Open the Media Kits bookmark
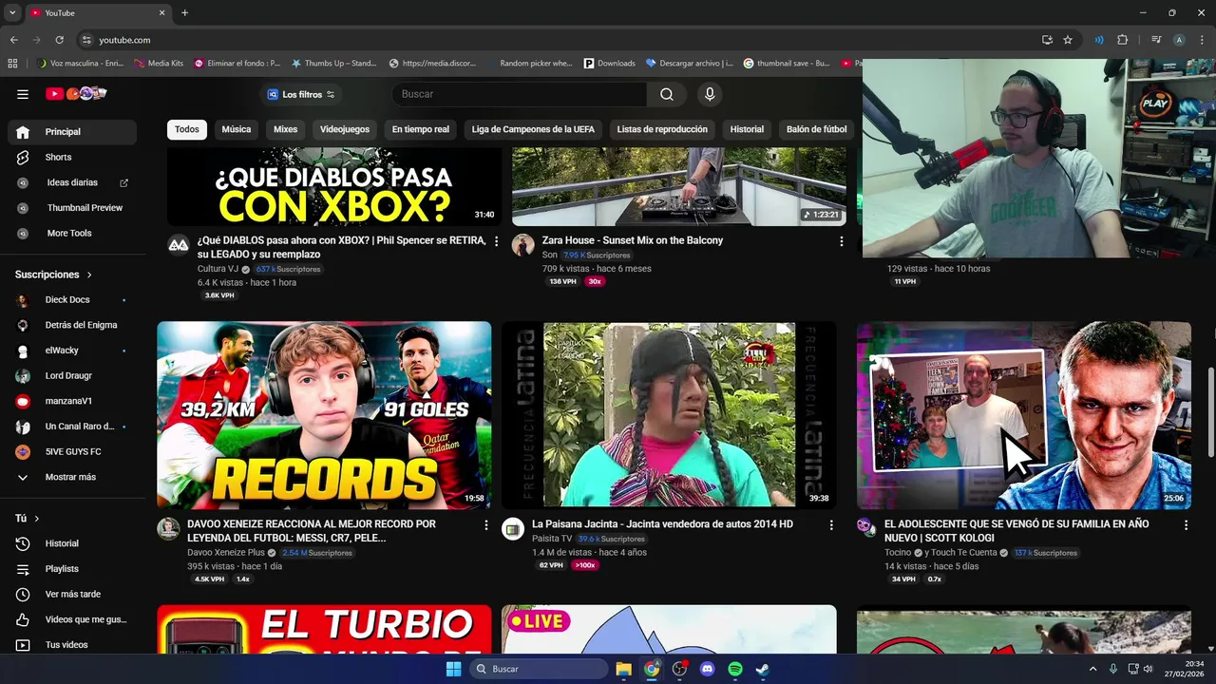Screen dimensions: 1216x684 coord(159,64)
